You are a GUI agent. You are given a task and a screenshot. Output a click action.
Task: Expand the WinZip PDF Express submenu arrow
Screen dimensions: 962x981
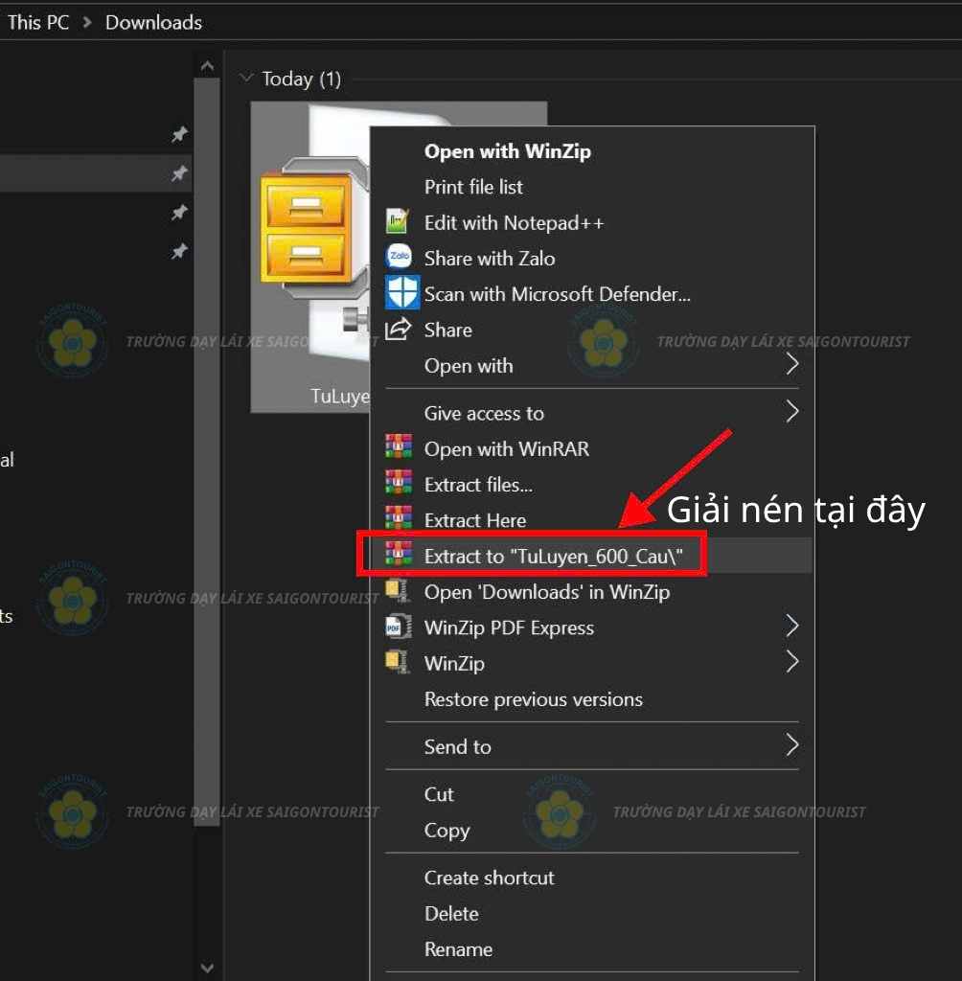coord(791,626)
